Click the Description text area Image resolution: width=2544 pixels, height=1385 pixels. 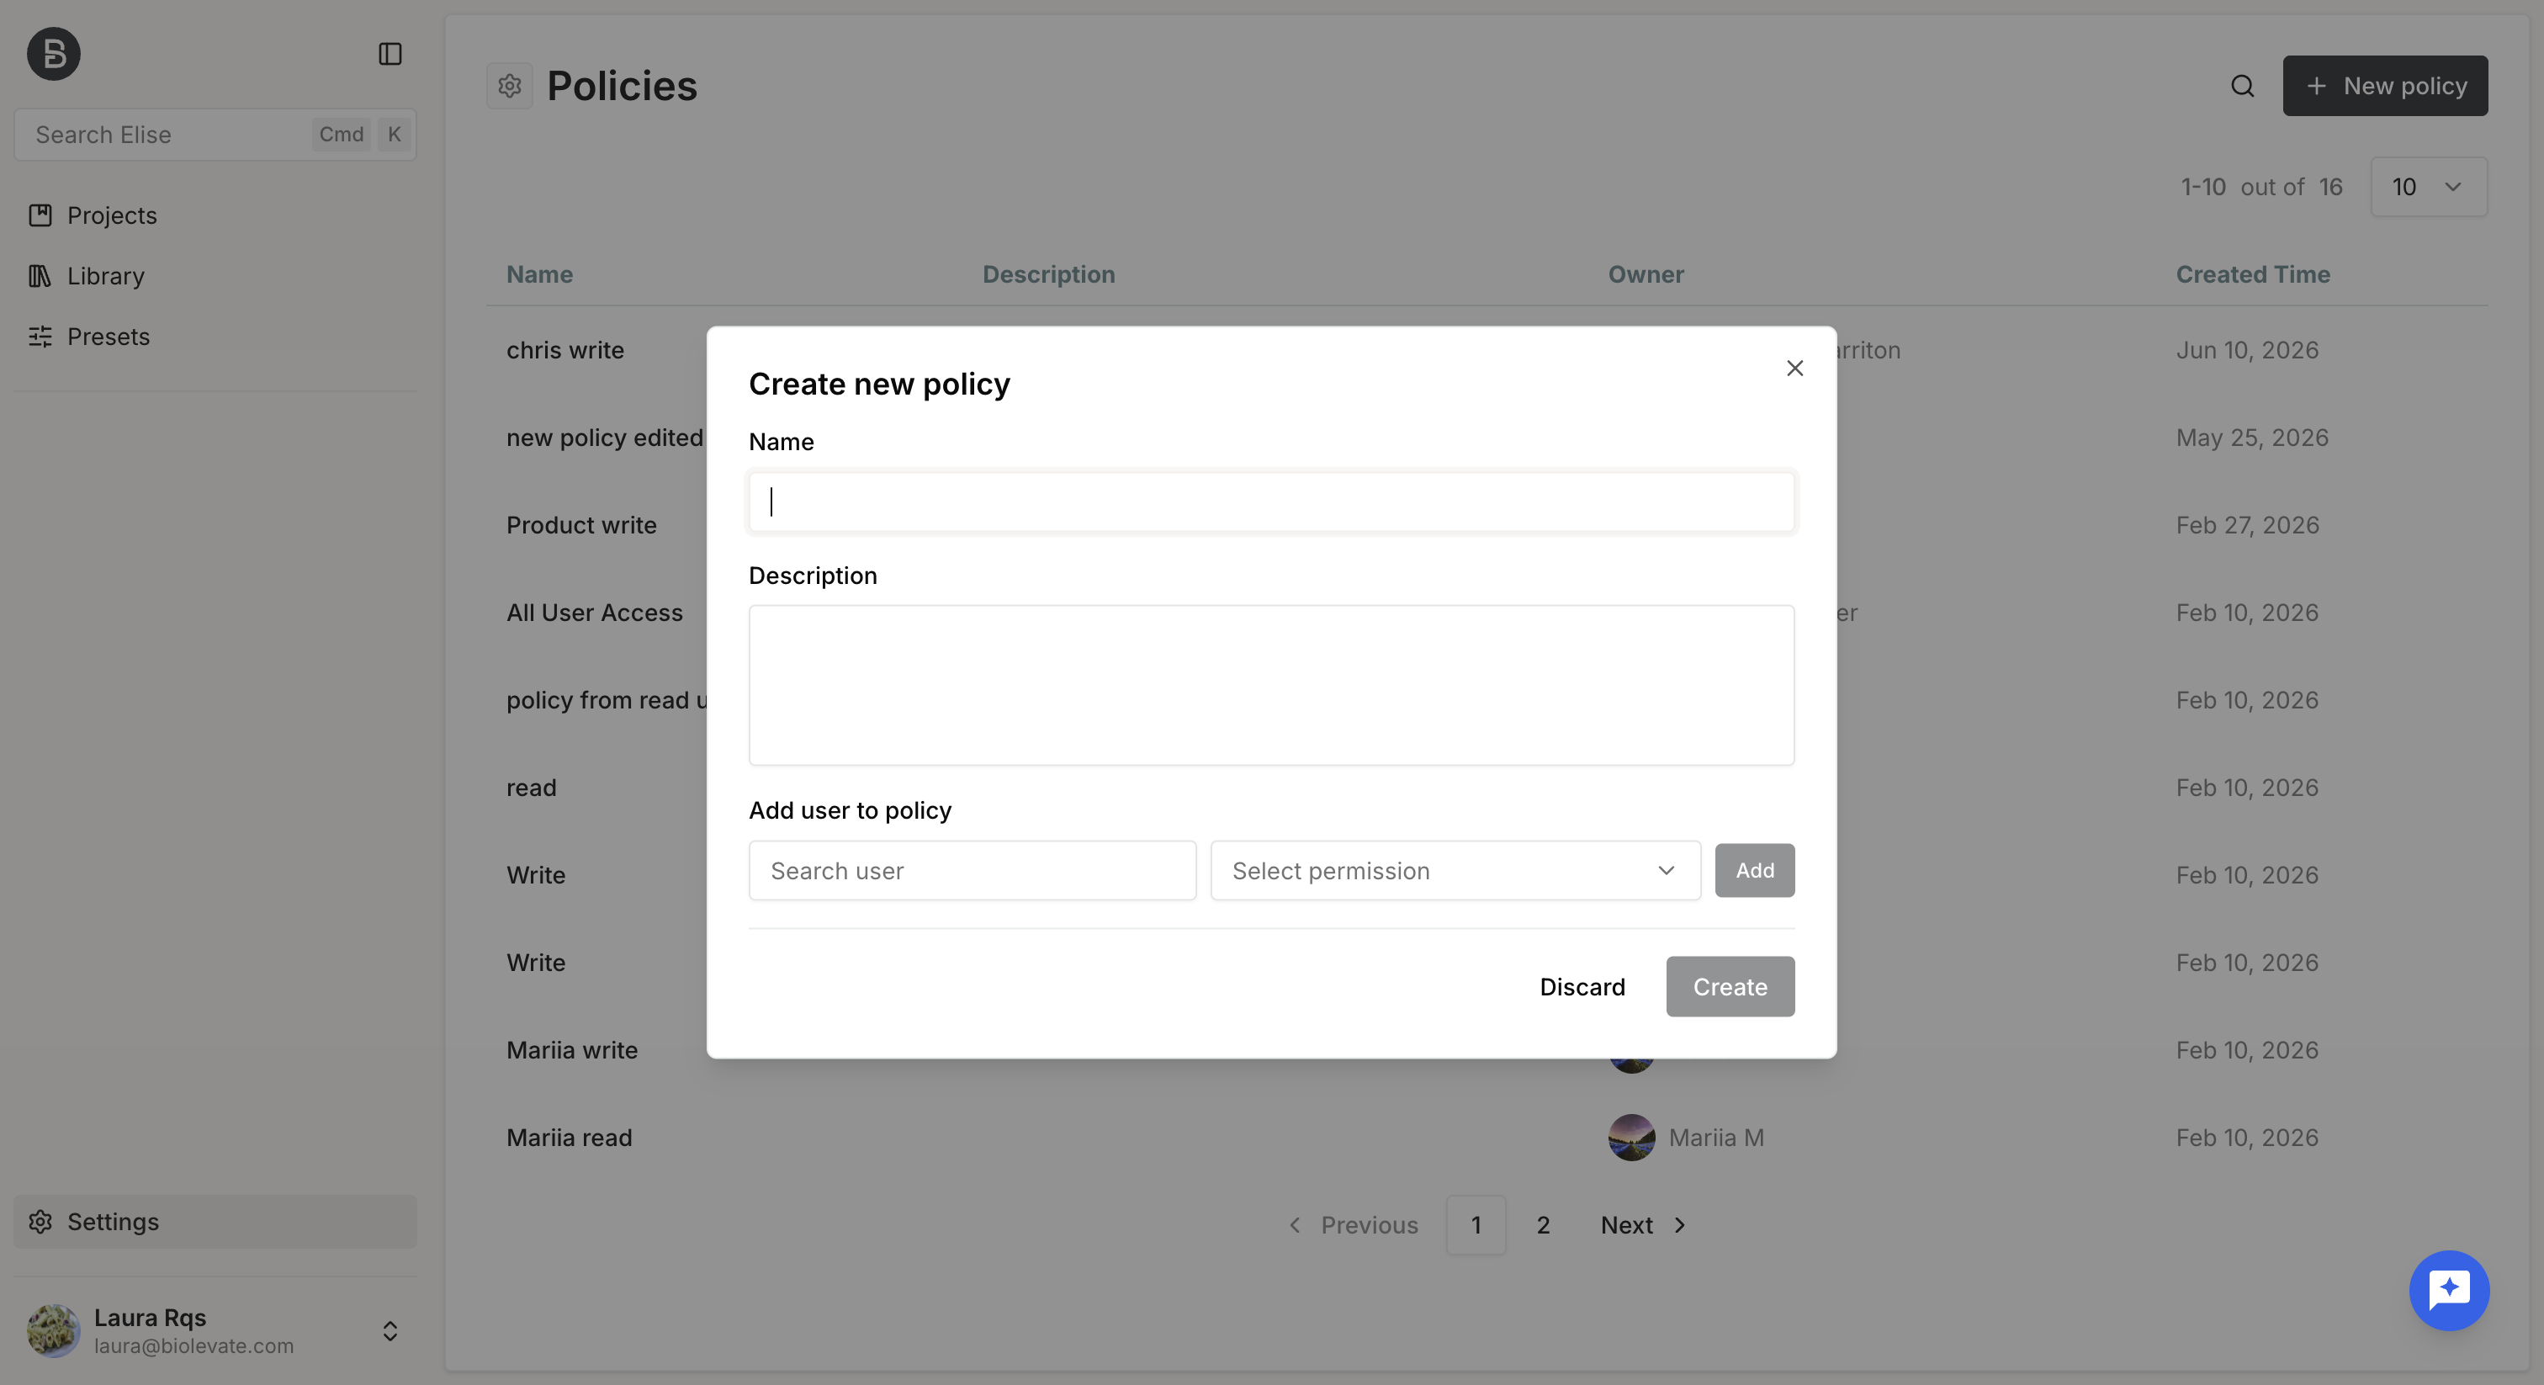[x=1271, y=686]
